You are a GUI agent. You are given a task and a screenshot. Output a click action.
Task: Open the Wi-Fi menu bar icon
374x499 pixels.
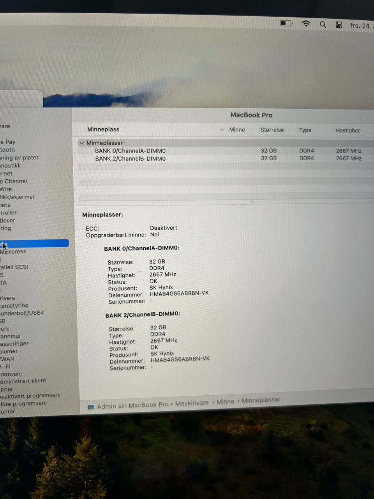tap(306, 24)
